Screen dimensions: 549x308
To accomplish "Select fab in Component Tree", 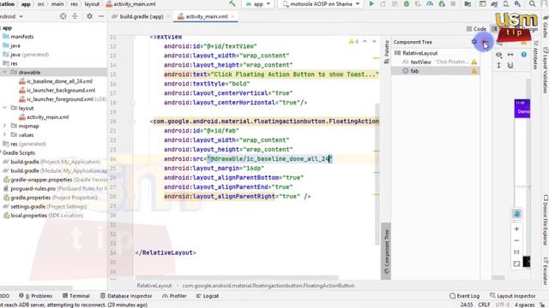I will coord(414,71).
